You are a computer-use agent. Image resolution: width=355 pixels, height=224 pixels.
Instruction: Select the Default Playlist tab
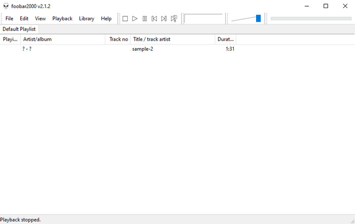coord(19,29)
